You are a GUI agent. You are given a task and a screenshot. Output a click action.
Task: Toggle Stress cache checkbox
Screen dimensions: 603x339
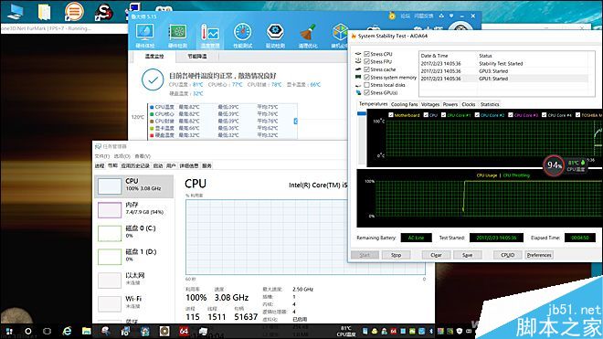coord(367,69)
